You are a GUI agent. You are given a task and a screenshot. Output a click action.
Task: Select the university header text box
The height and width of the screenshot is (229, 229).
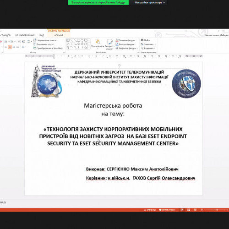(119, 77)
